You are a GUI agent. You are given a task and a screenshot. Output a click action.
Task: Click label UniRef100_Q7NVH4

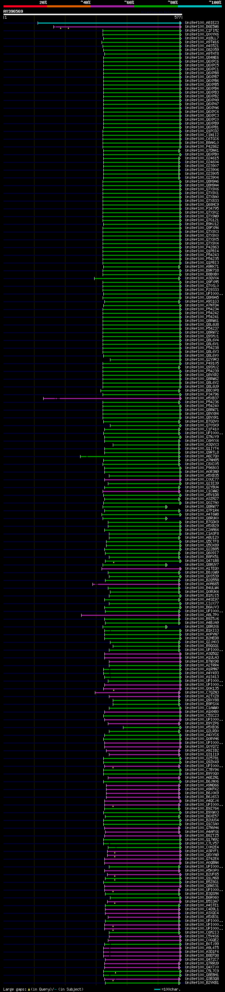pyautogui.click(x=202, y=828)
